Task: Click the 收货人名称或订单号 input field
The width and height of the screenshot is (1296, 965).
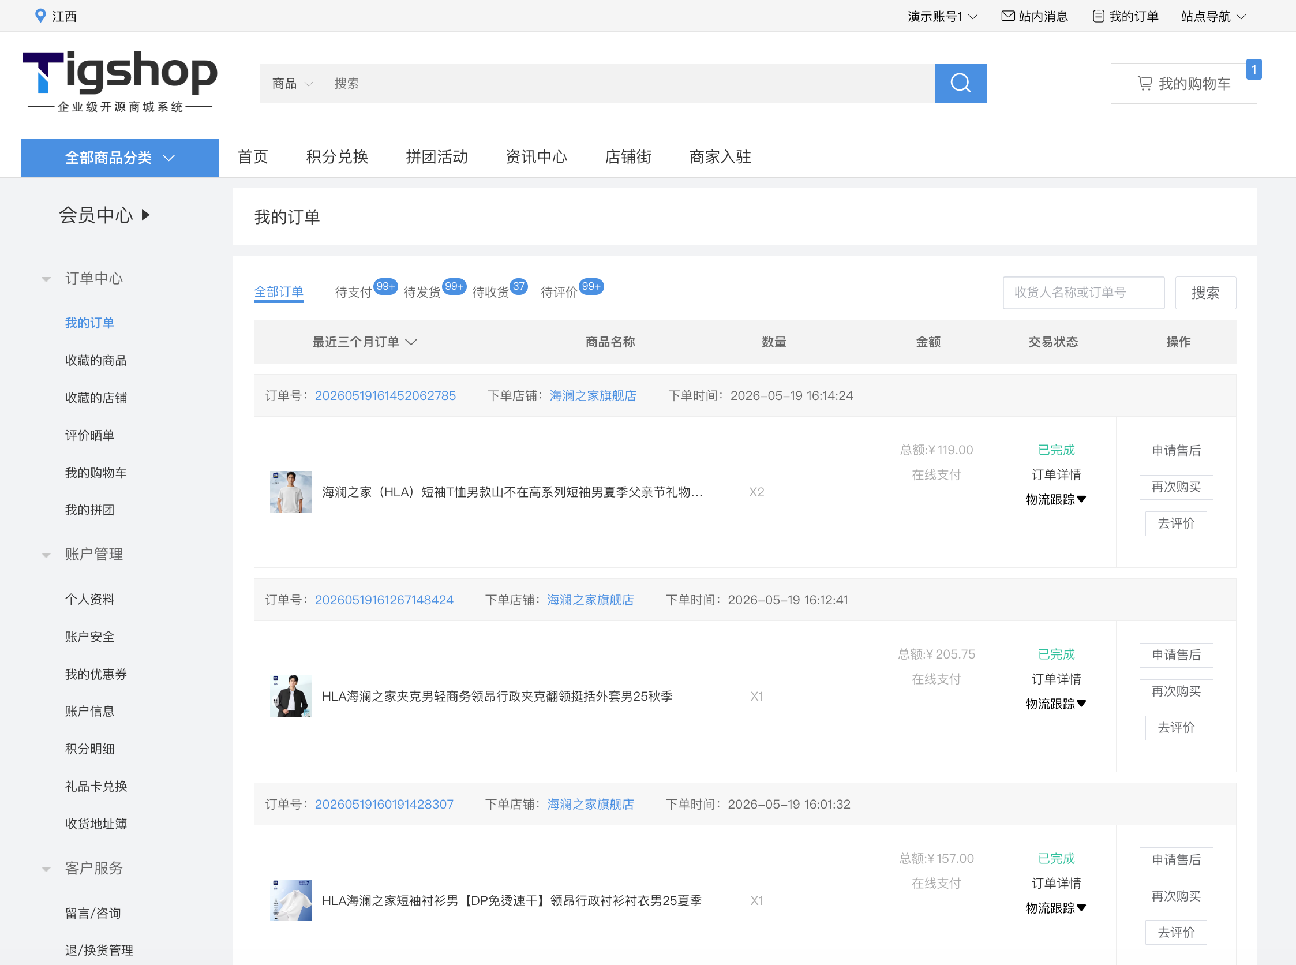Action: point(1084,293)
